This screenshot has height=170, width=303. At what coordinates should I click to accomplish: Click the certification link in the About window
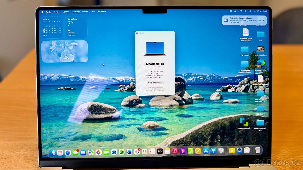[155, 87]
